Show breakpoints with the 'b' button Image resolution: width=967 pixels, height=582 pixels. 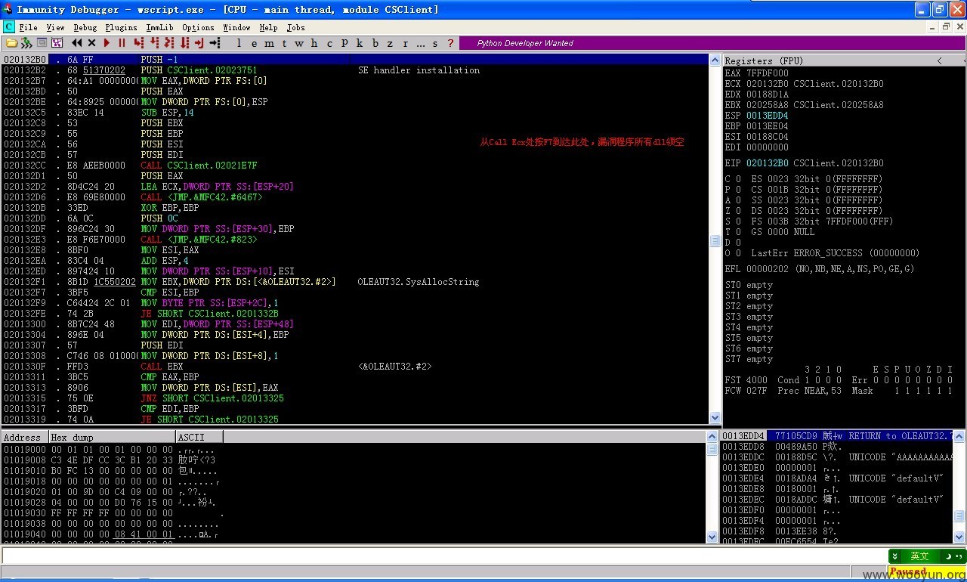click(375, 43)
